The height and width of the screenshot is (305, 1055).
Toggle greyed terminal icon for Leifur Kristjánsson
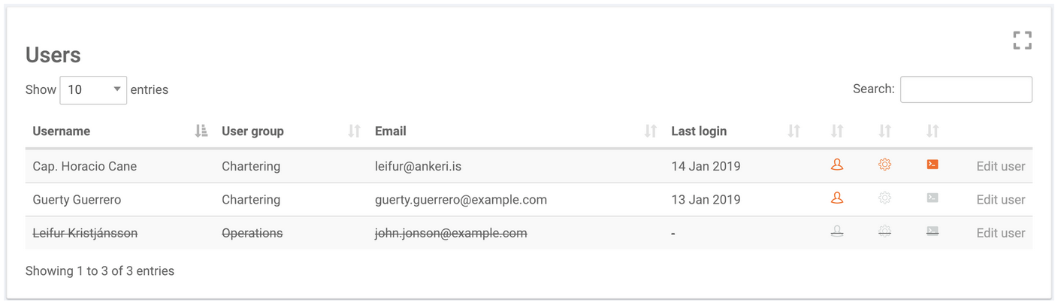point(933,232)
